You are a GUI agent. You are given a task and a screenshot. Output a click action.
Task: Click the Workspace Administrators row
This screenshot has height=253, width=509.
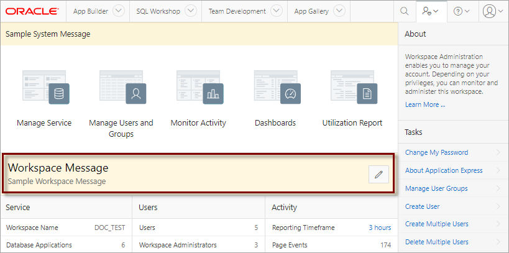pyautogui.click(x=199, y=245)
